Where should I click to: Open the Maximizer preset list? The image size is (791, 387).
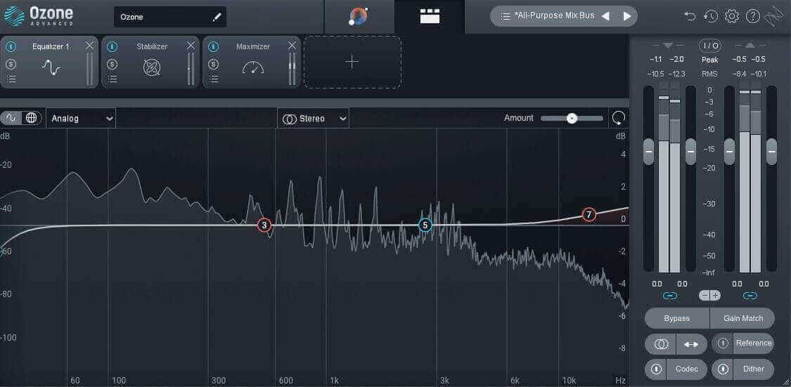pos(214,79)
